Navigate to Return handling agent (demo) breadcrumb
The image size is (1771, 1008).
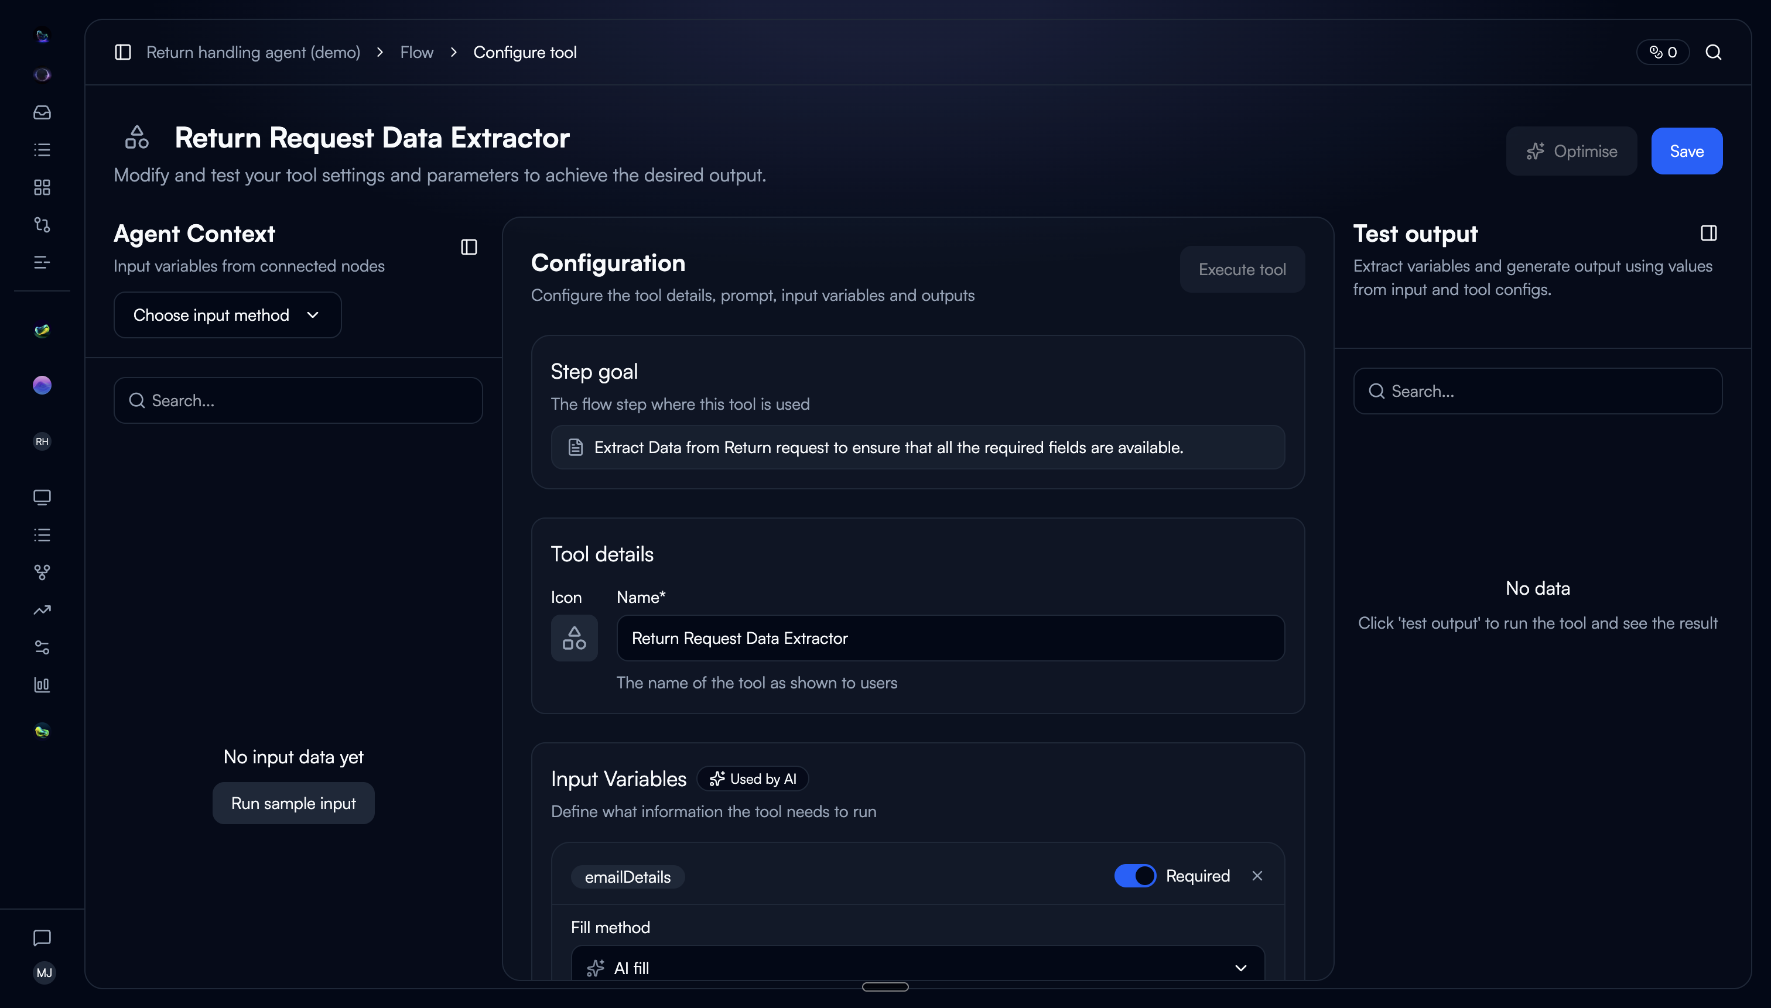253,53
